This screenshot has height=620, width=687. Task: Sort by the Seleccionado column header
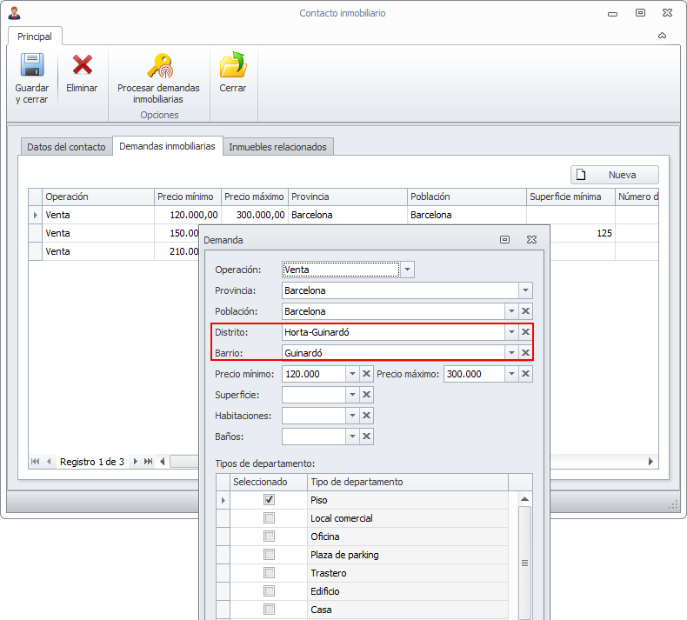pyautogui.click(x=269, y=482)
